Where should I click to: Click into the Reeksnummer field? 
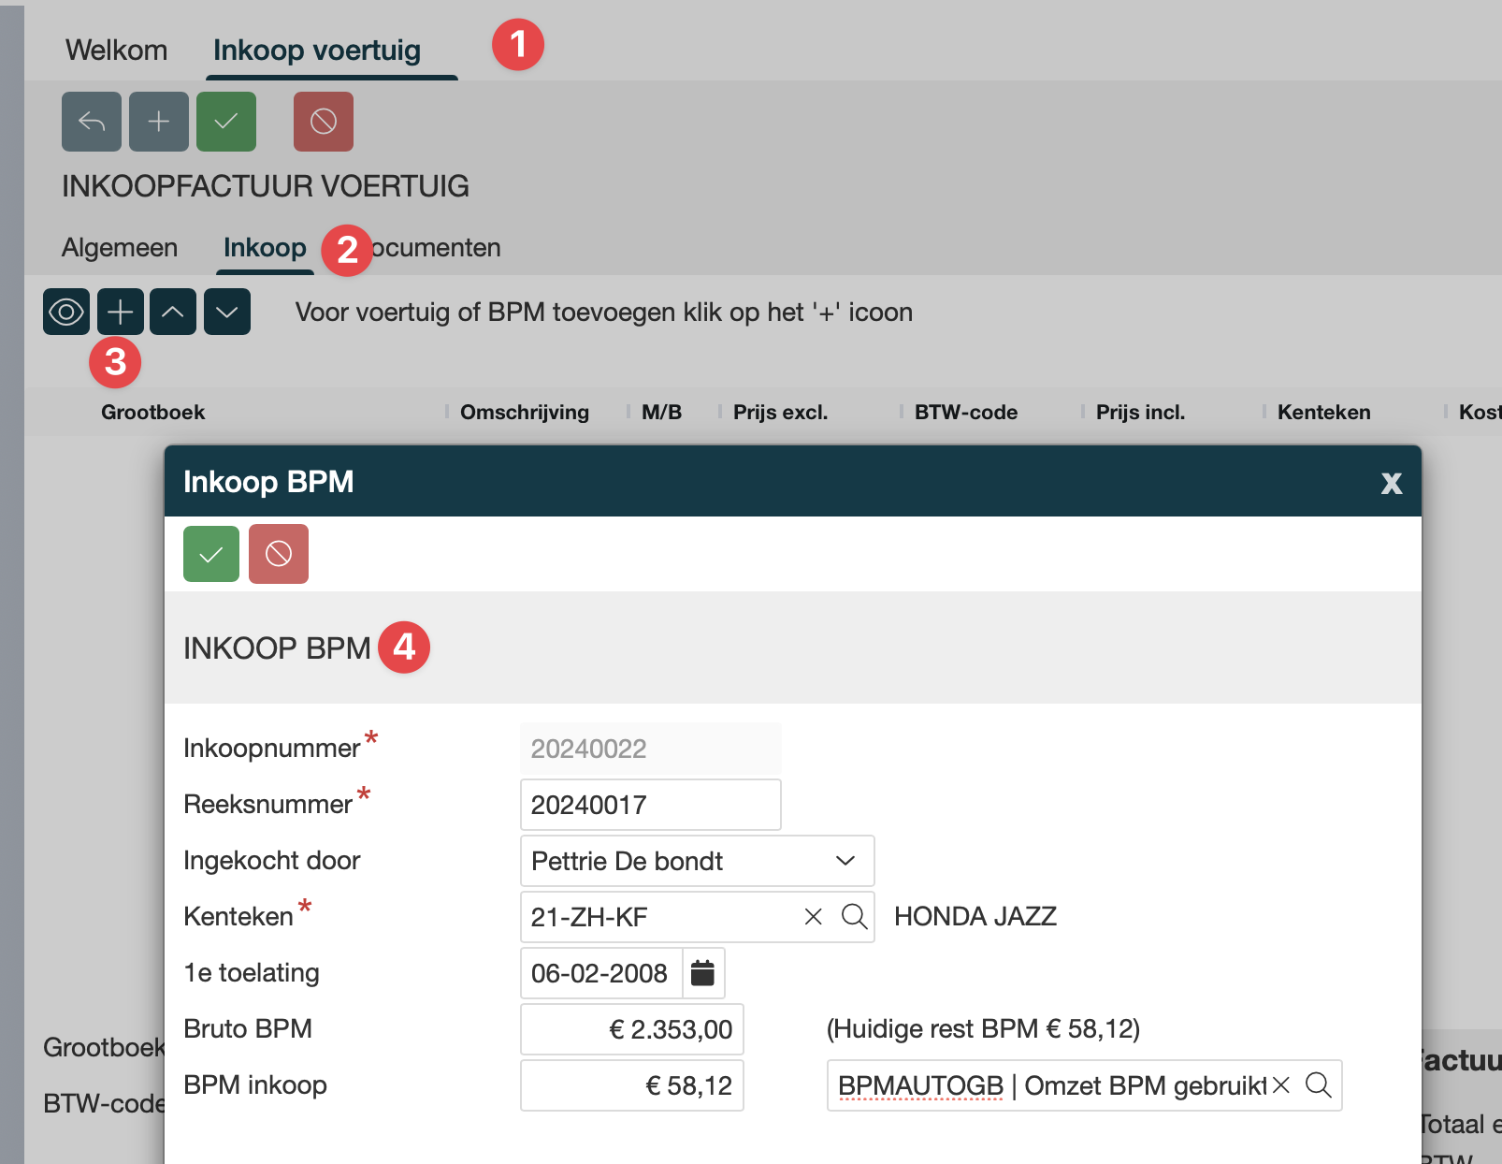[x=650, y=805]
